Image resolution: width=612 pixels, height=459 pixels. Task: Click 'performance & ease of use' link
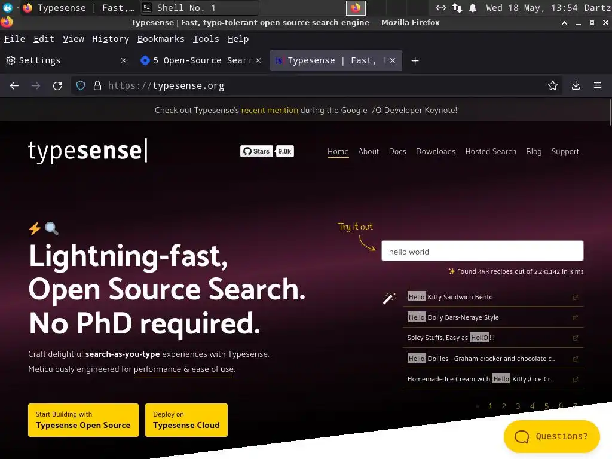pyautogui.click(x=184, y=369)
